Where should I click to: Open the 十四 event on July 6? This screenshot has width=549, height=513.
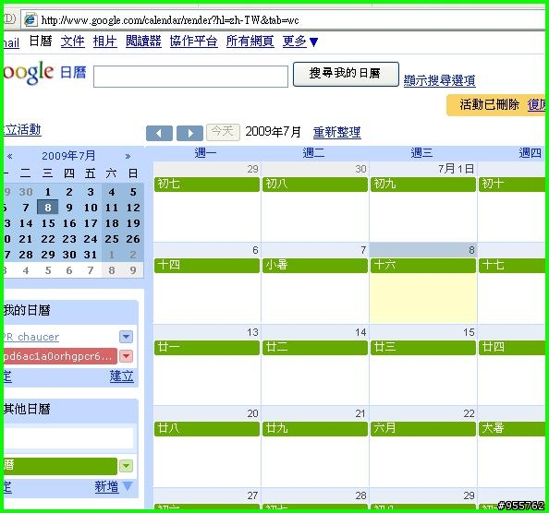pos(207,266)
